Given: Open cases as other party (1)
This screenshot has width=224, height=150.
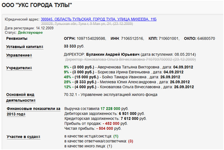Looking at the screenshot, I should pyautogui.click(x=110, y=146).
